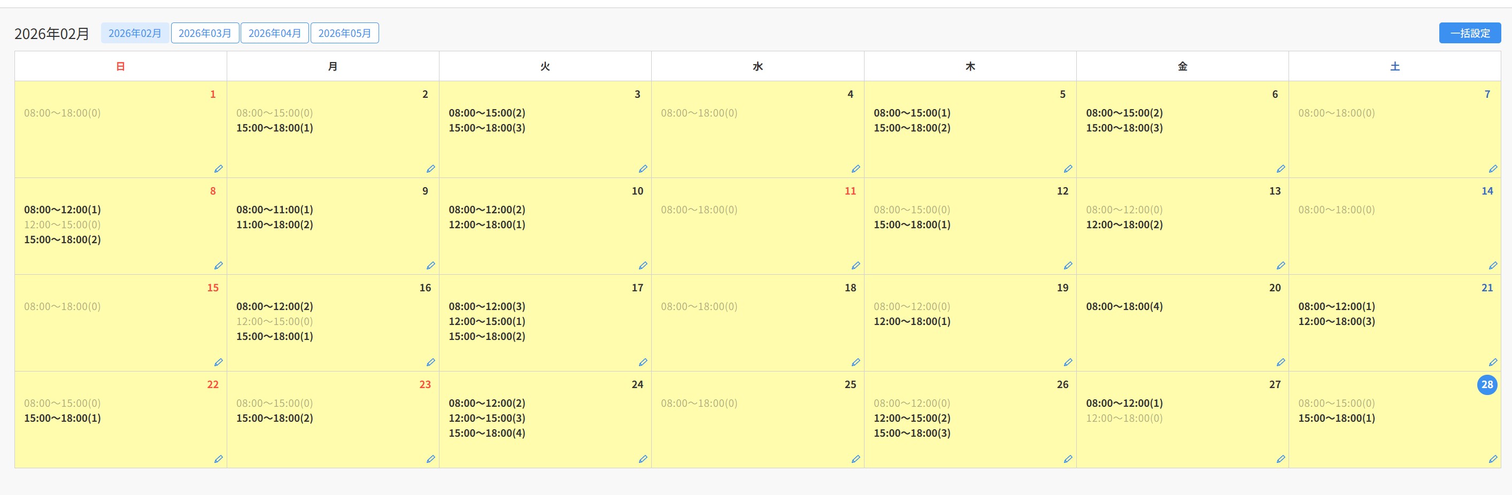Select the current 2026年02月 tab
Screen dimensions: 1512x495
tap(135, 34)
